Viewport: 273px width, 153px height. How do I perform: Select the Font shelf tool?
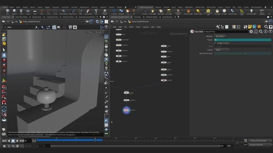(x=96, y=11)
